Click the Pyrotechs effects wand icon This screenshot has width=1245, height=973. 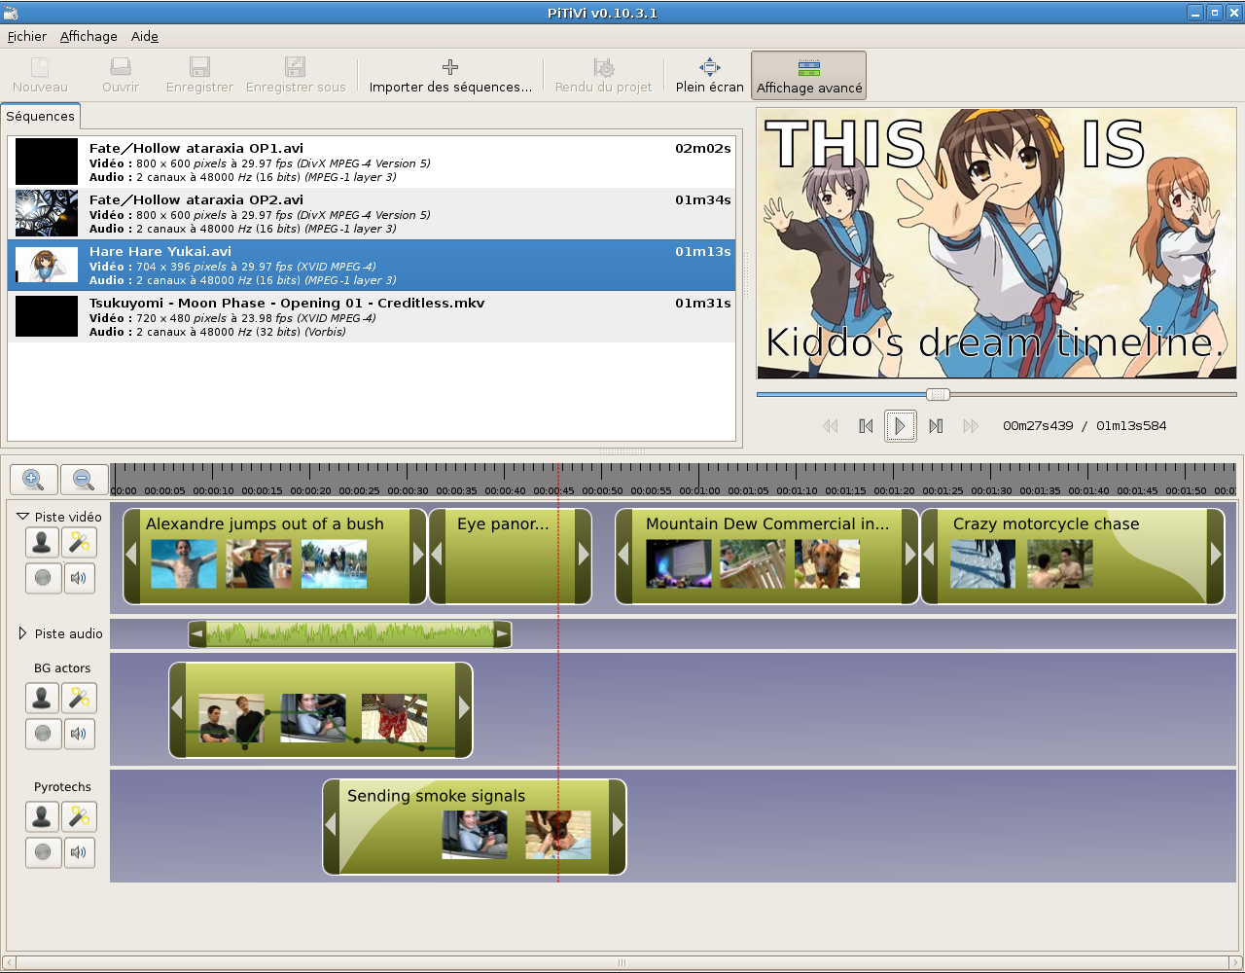[x=79, y=816]
